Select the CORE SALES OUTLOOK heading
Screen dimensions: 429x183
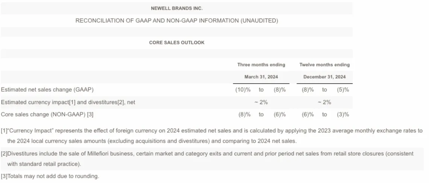(176, 43)
